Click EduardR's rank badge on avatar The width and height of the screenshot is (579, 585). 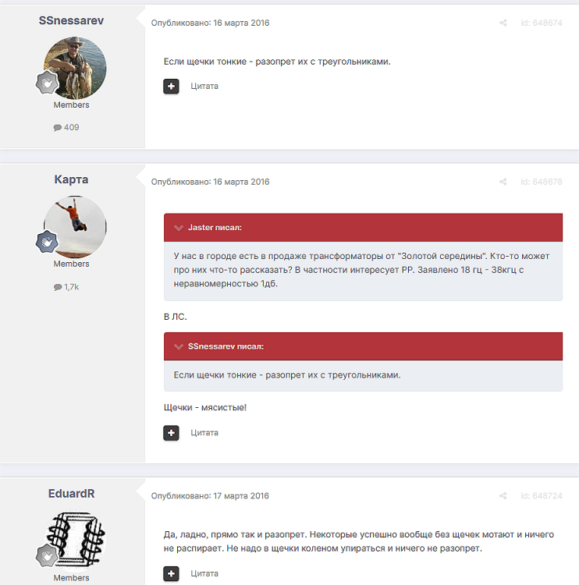coord(47,555)
